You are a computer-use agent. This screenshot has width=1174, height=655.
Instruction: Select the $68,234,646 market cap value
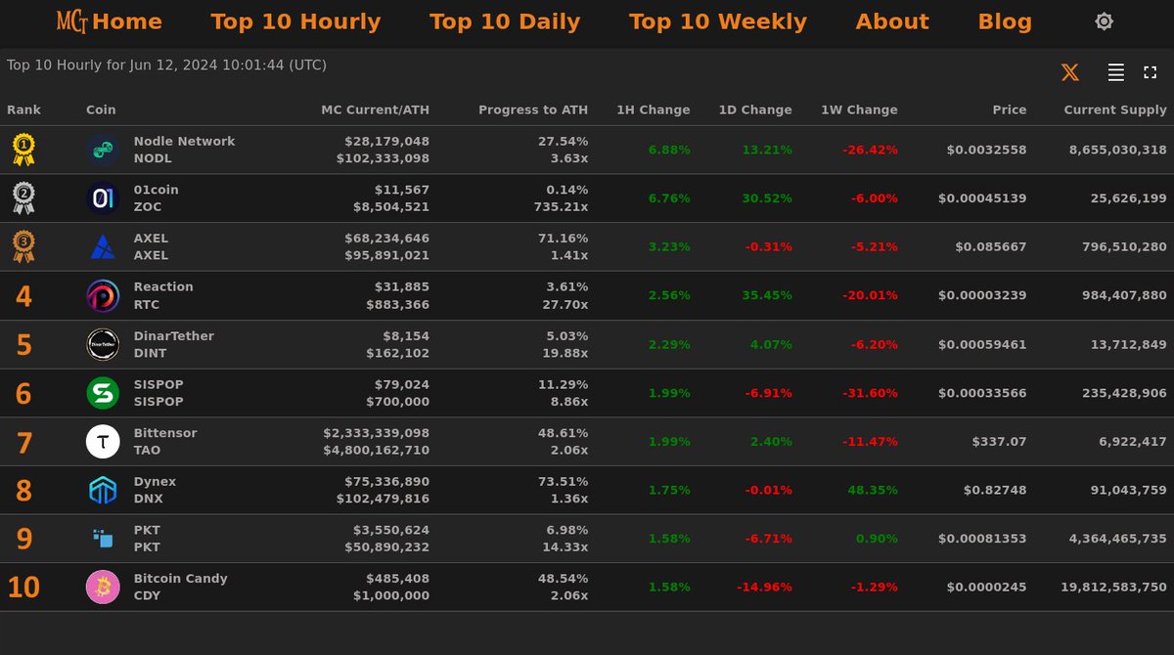(x=387, y=239)
